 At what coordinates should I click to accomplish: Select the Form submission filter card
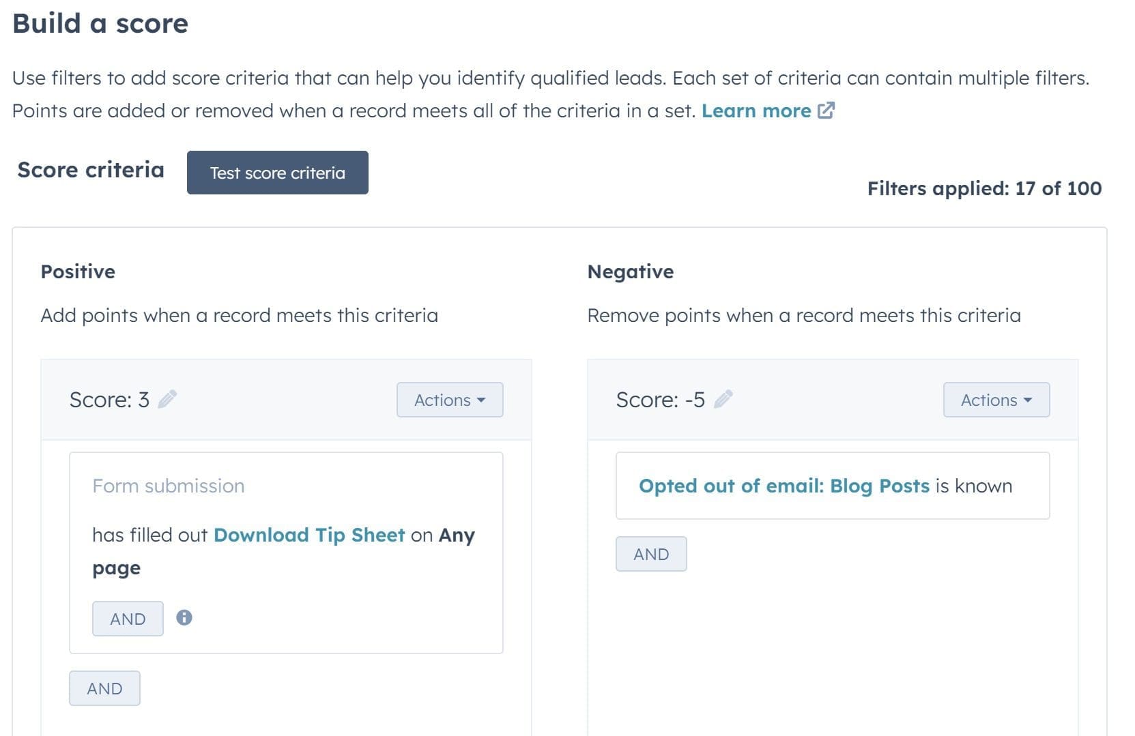(168, 485)
